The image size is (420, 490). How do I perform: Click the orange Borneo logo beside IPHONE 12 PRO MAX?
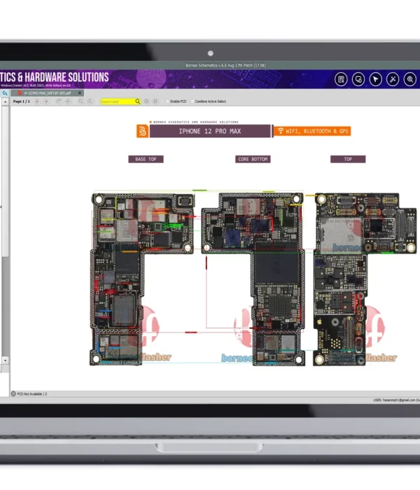click(x=143, y=132)
